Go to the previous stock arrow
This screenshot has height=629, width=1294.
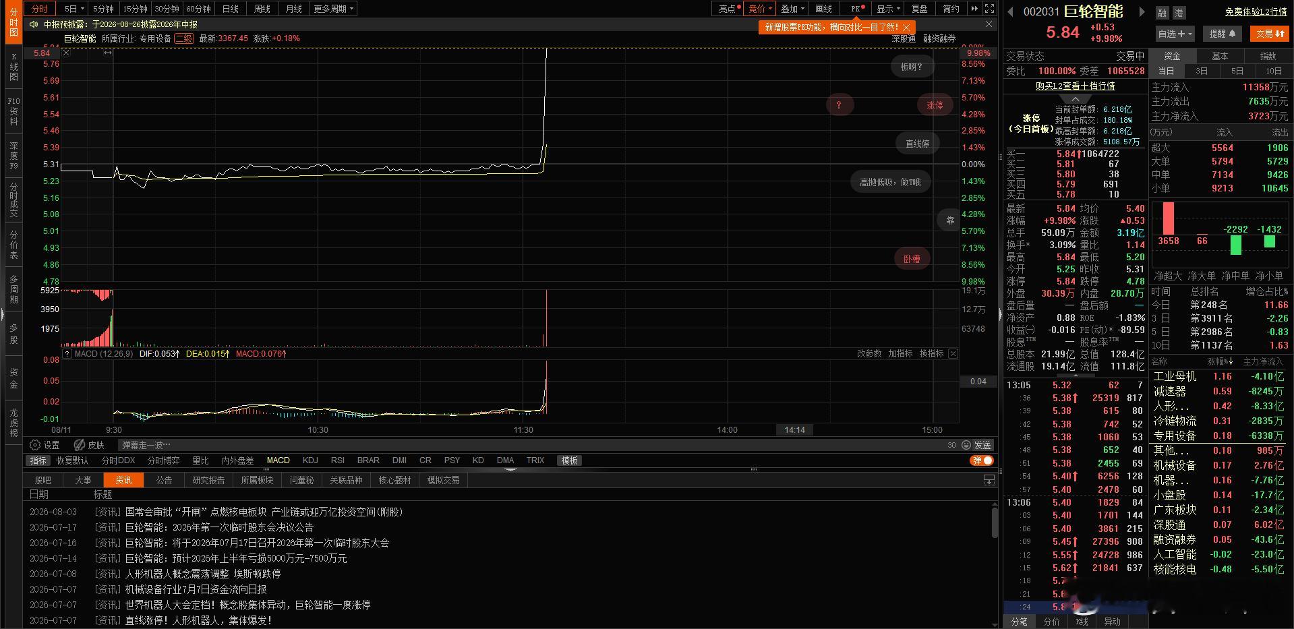(x=1011, y=11)
